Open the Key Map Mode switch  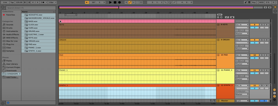click(x=254, y=2)
